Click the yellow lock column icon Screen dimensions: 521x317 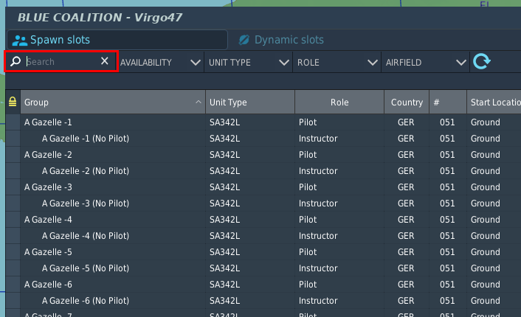click(13, 102)
